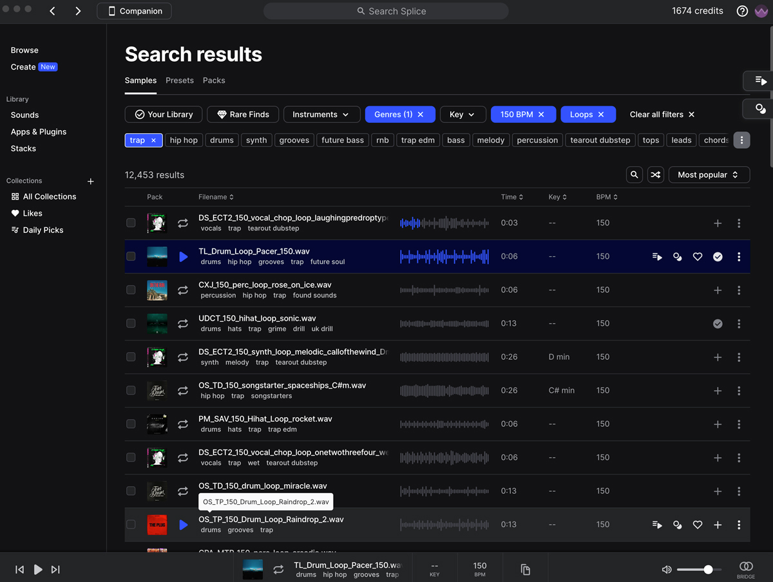Viewport: 773px width, 582px height.
Task: Open Instruments filter dropdown
Action: (321, 114)
